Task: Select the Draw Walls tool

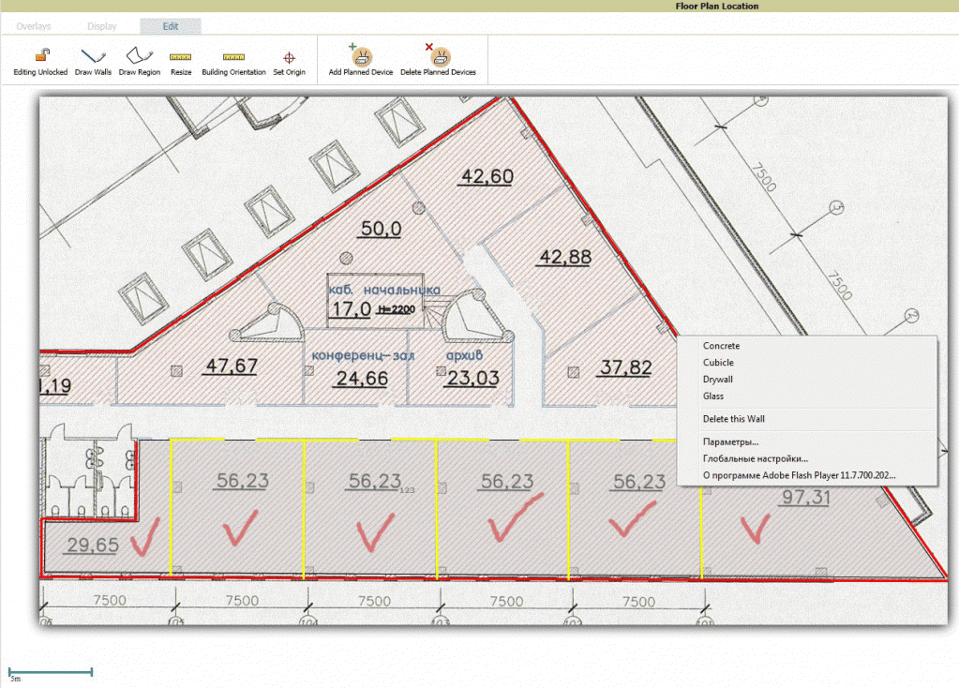Action: (x=93, y=56)
